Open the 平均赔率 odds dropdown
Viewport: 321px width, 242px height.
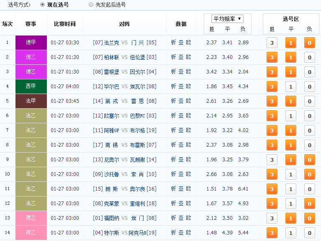click(227, 19)
